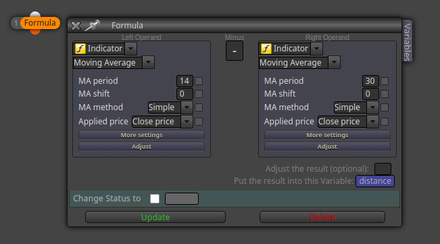The image size is (440, 244).
Task: Click the Minus operator button
Action: click(235, 51)
